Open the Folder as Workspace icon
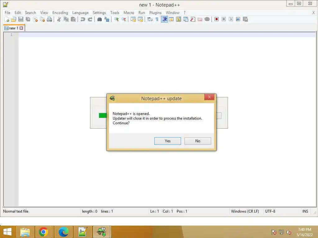 200,19
